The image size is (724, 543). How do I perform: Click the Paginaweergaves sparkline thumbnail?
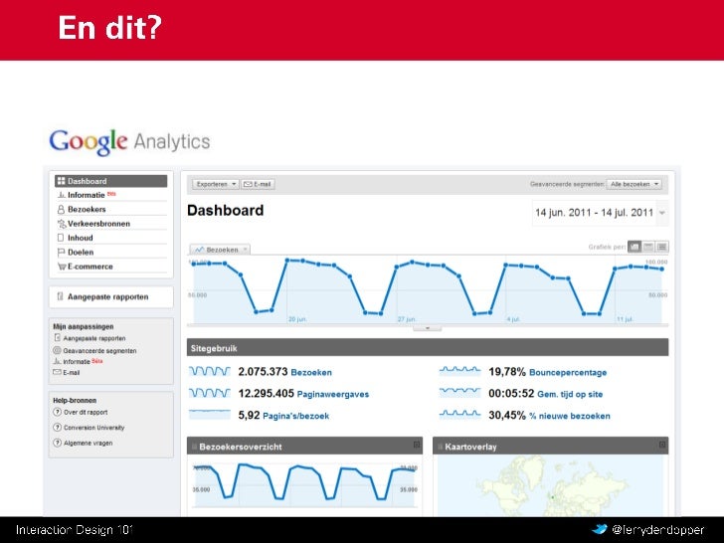coord(210,393)
